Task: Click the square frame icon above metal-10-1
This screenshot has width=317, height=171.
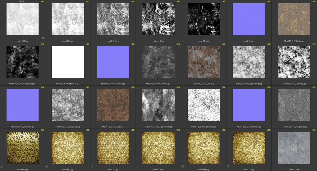Action: 20,2
